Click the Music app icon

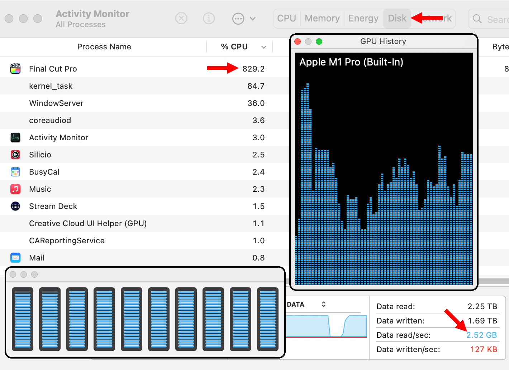tap(15, 189)
